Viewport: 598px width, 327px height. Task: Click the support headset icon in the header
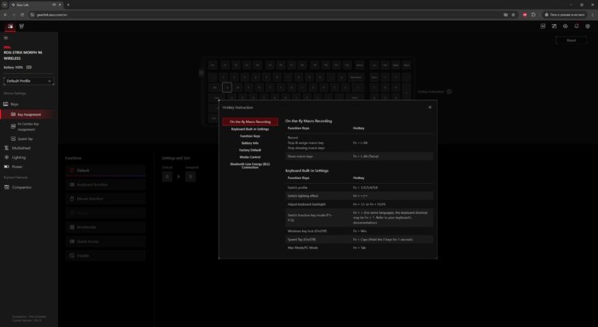point(565,26)
